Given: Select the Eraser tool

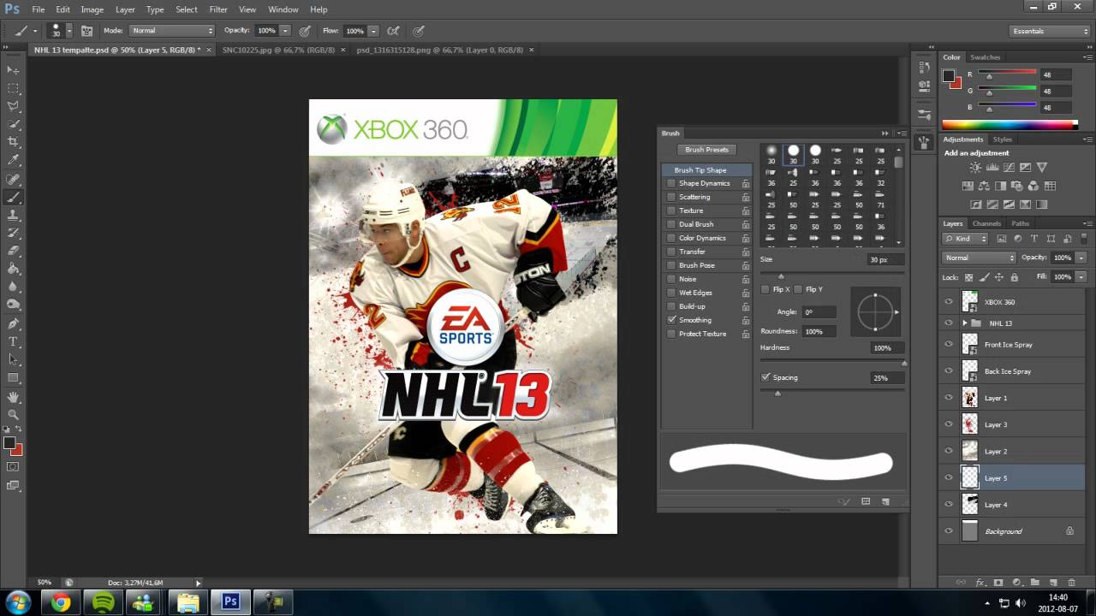Looking at the screenshot, I should tap(13, 251).
